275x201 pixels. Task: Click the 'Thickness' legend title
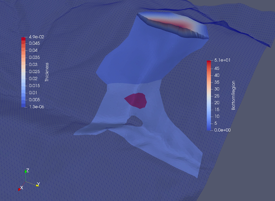click(x=47, y=72)
